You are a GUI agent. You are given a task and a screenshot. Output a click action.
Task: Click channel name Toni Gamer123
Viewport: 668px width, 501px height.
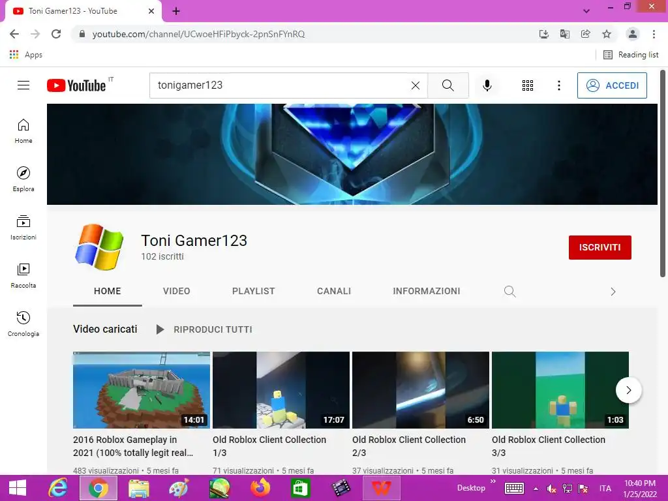click(194, 241)
